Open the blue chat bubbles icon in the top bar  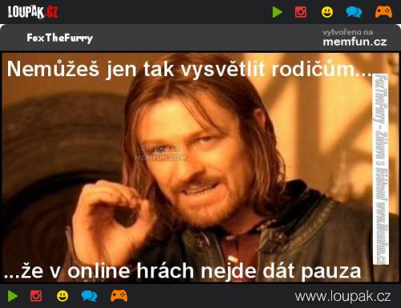(354, 12)
